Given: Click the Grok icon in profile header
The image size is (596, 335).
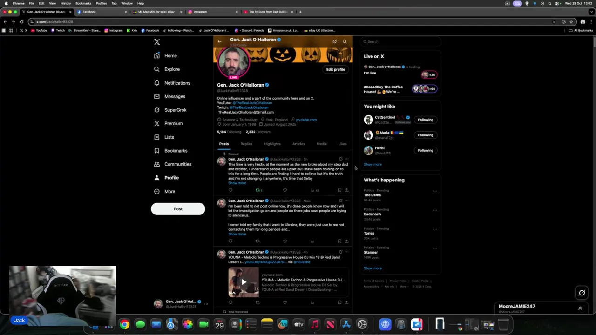Looking at the screenshot, I should (x=334, y=41).
